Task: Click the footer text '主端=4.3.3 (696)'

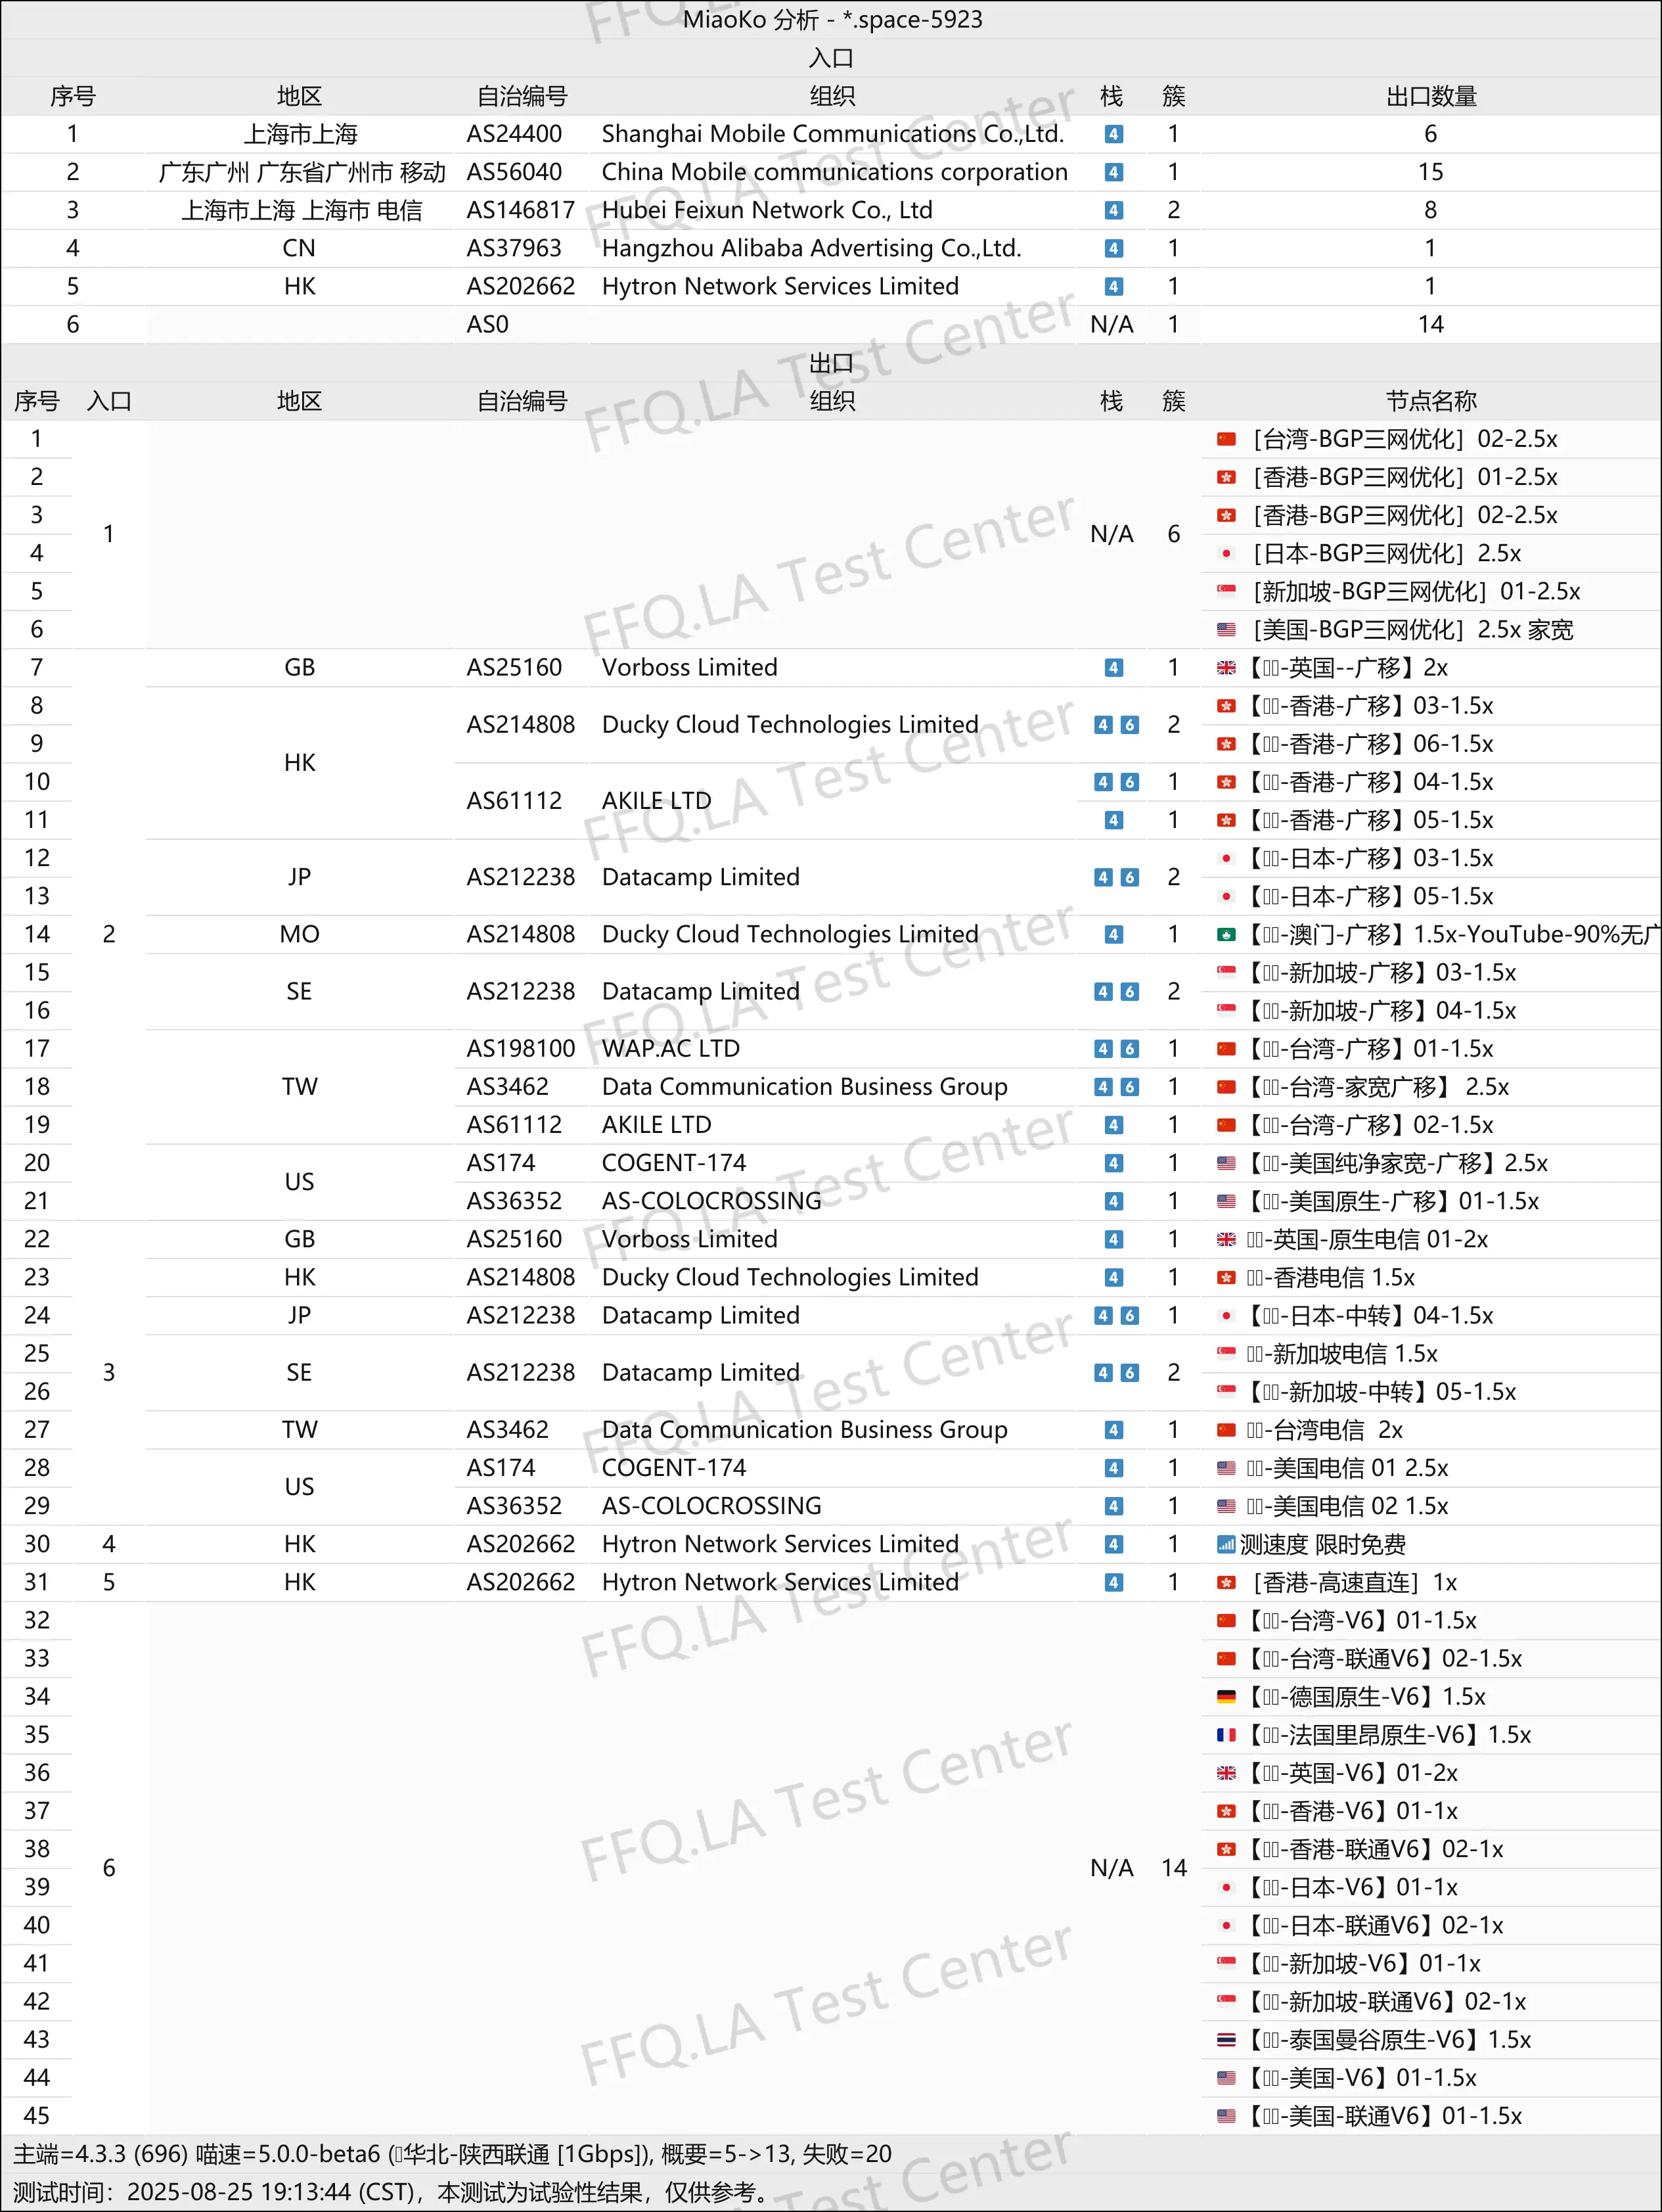Action: tap(100, 2153)
